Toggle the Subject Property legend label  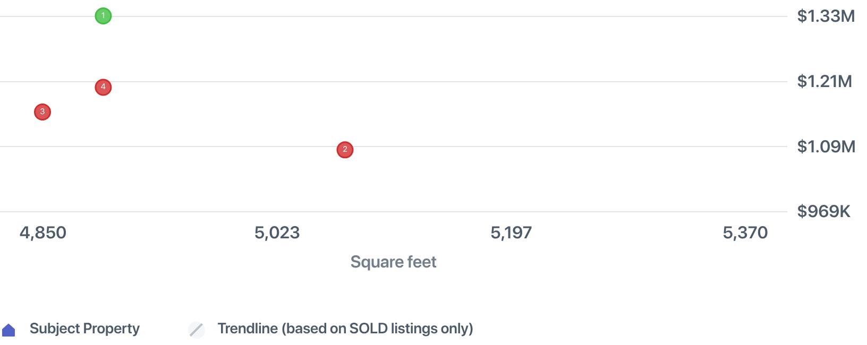tap(84, 329)
